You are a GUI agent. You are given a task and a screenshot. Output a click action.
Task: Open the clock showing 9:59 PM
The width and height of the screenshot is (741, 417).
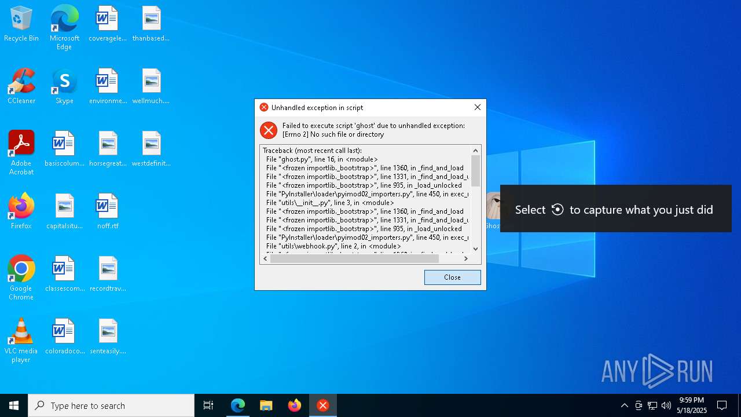coord(692,405)
